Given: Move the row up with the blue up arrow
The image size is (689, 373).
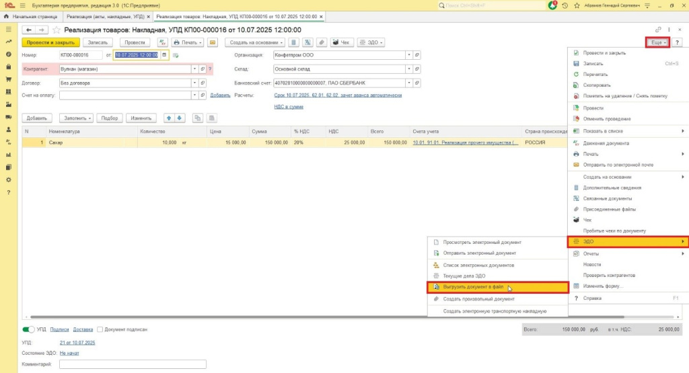Looking at the screenshot, I should point(170,118).
